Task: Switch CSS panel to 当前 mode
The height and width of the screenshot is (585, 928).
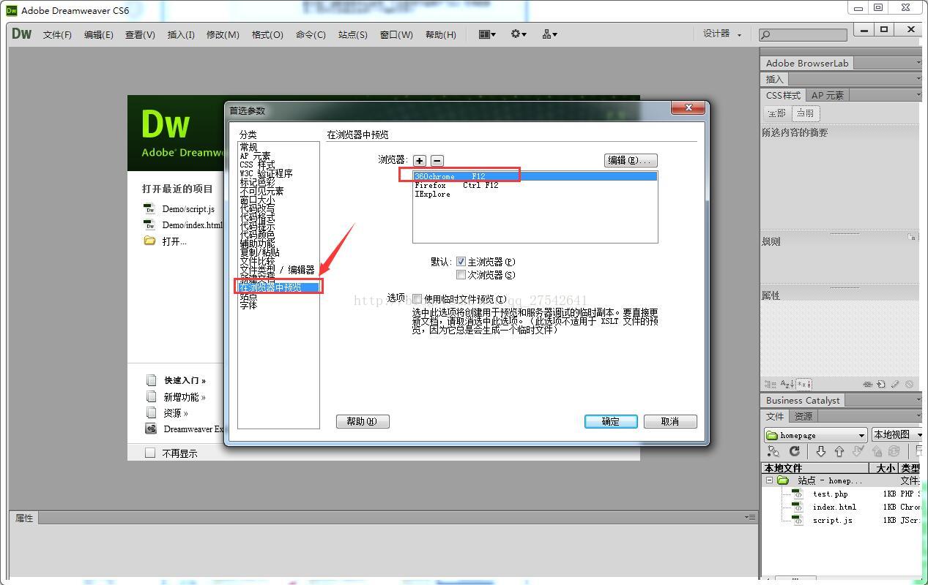Action: click(x=805, y=113)
